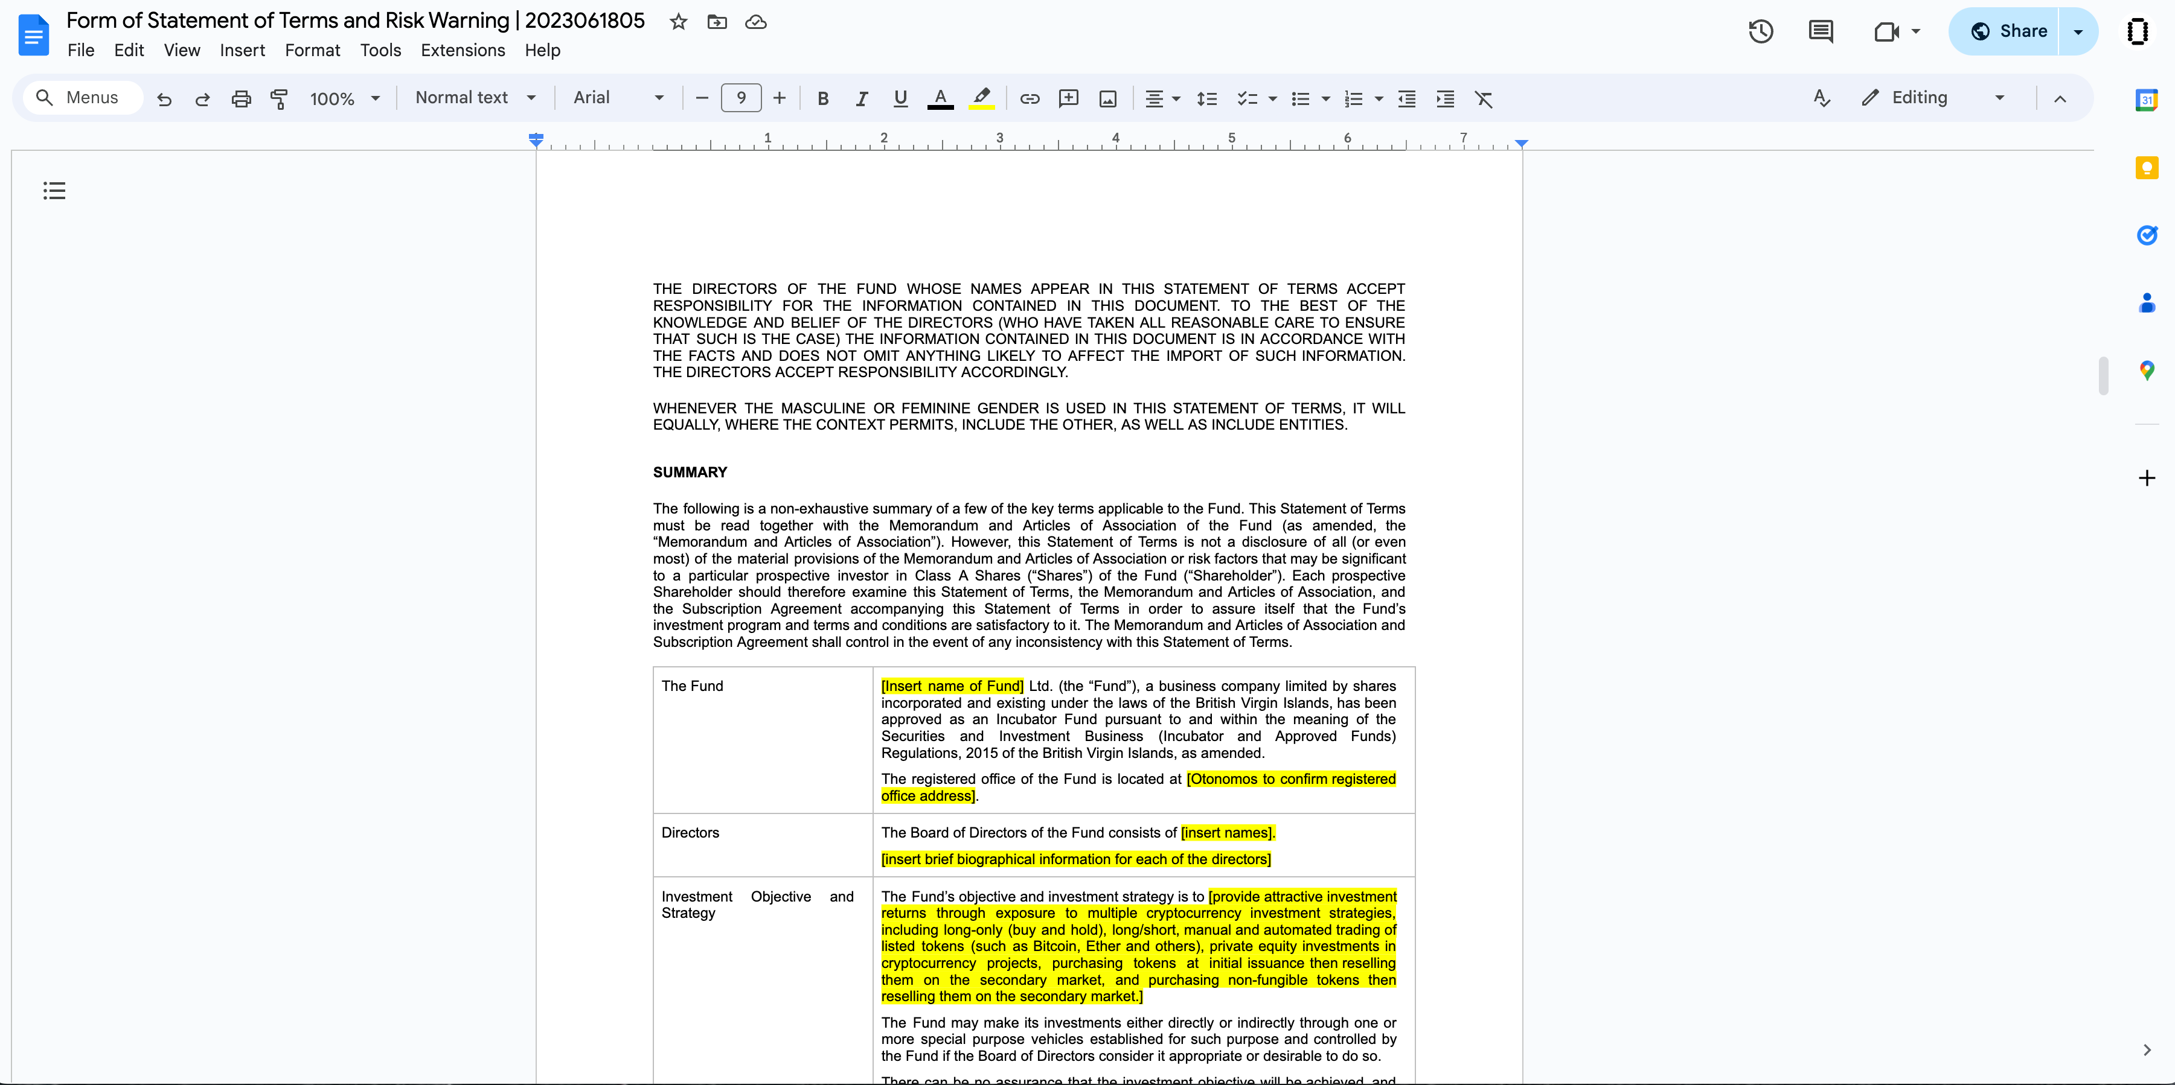Open the 100% zoom dropdown
This screenshot has height=1085, width=2175.
click(x=345, y=99)
